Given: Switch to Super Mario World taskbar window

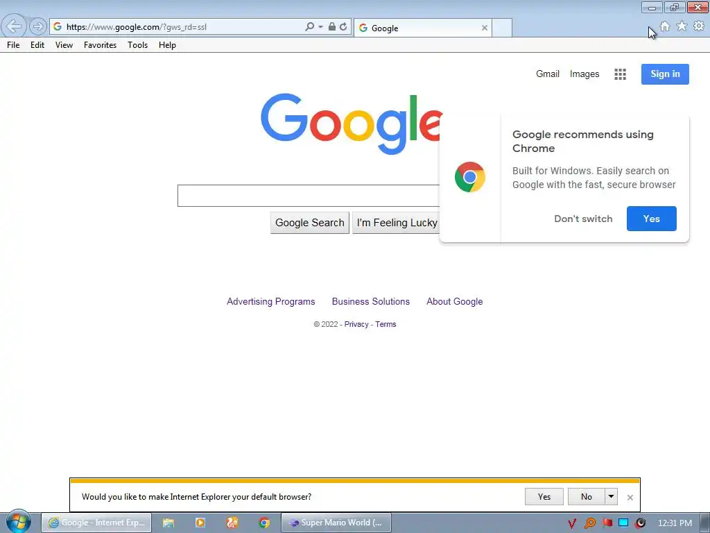Looking at the screenshot, I should coord(336,523).
